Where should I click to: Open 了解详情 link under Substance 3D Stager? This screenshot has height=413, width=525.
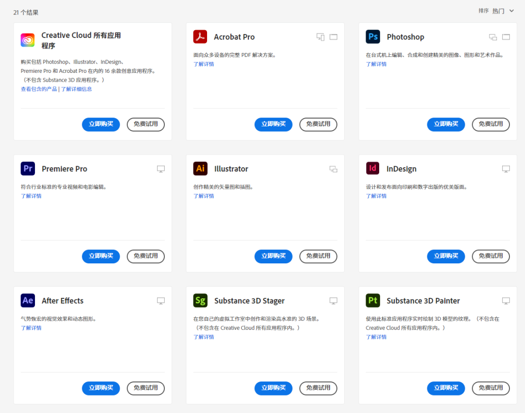[204, 337]
